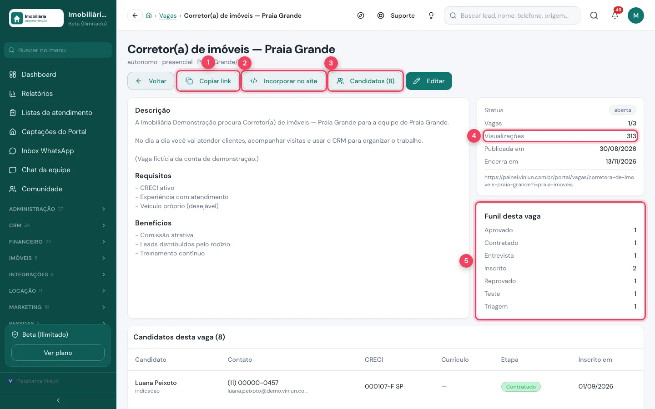Expand the INTEGRAÇÕES section

point(58,274)
